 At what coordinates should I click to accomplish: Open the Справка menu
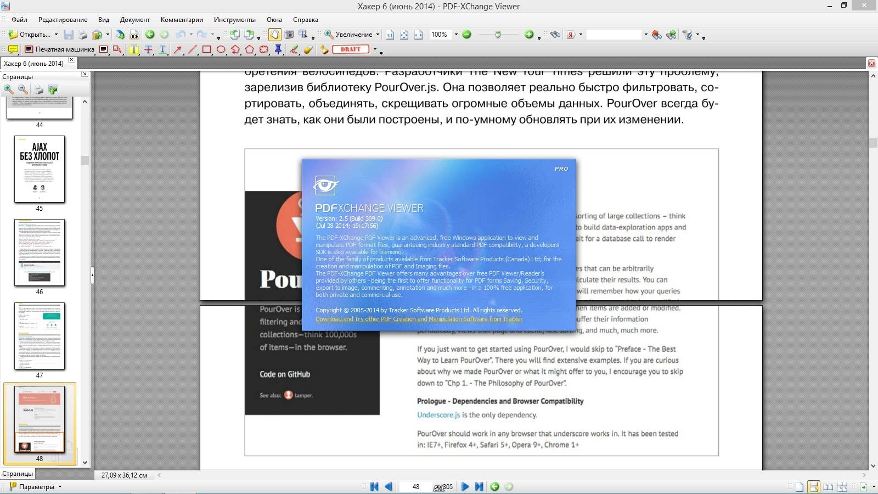coord(306,20)
